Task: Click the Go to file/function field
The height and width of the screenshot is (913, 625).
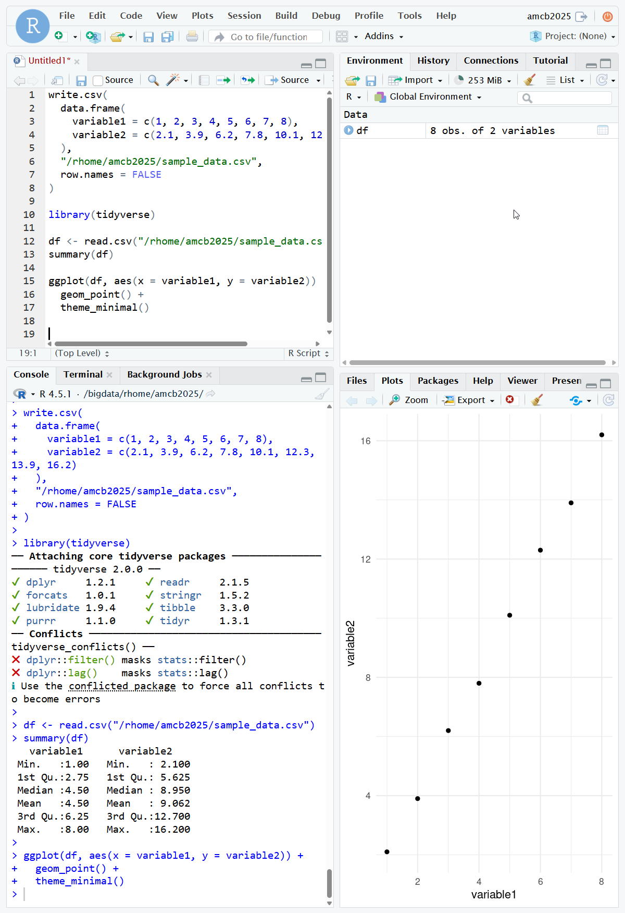Action: (x=266, y=36)
